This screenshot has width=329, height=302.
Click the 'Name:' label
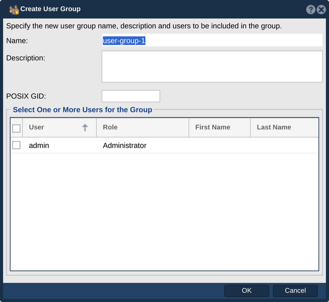pyautogui.click(x=17, y=40)
